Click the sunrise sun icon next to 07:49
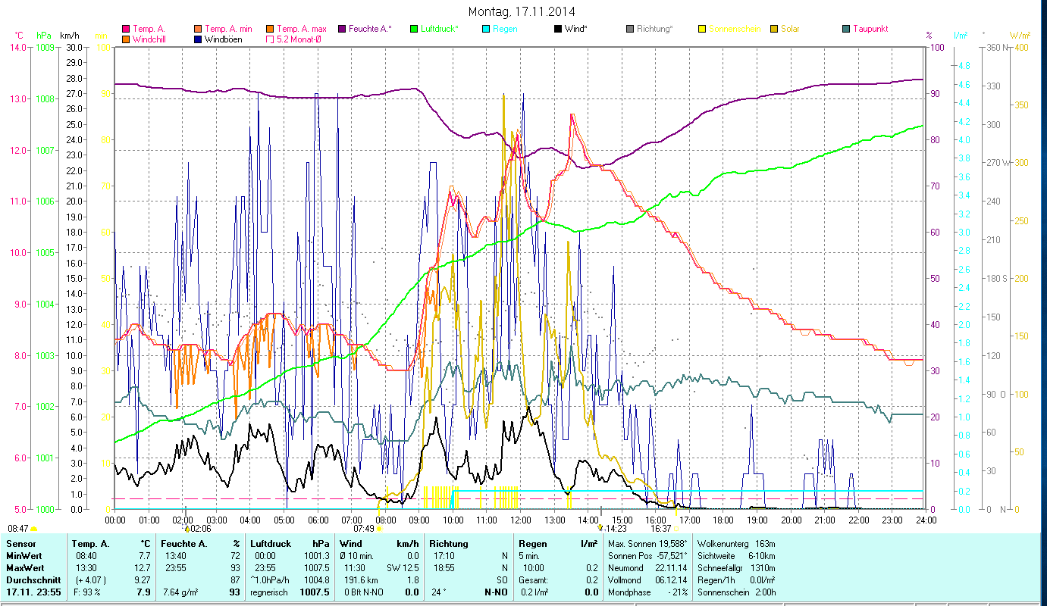Viewport: 1047px width, 606px height. [x=379, y=529]
